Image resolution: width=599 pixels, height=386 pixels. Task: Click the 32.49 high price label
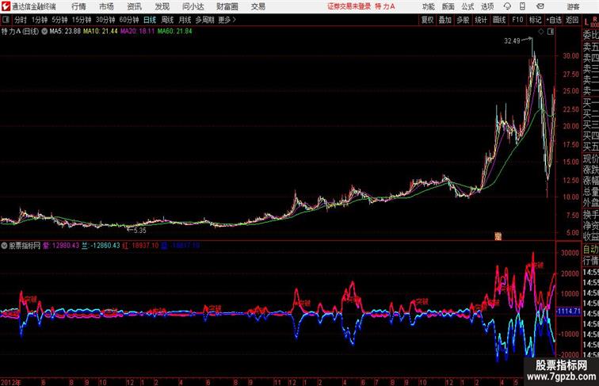tap(512, 41)
